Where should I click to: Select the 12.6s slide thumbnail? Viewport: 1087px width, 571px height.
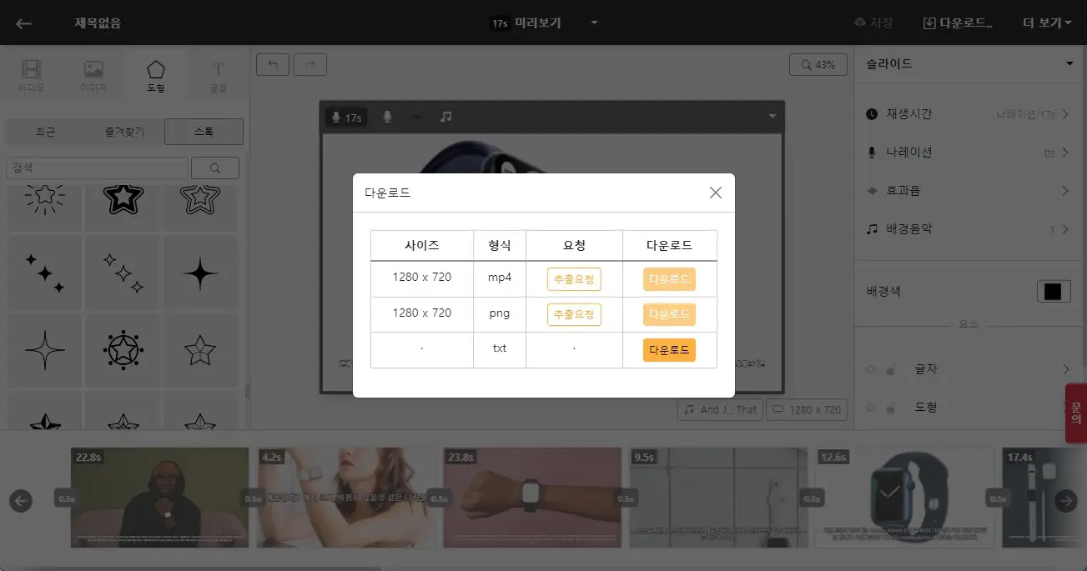coord(904,498)
